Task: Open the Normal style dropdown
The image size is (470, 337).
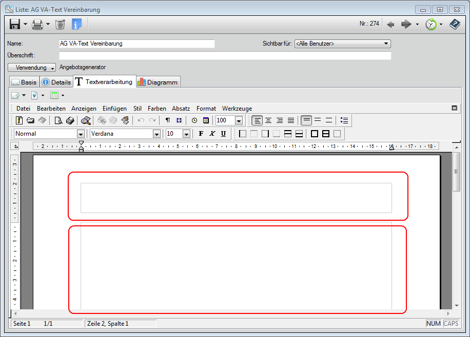Action: [x=81, y=134]
